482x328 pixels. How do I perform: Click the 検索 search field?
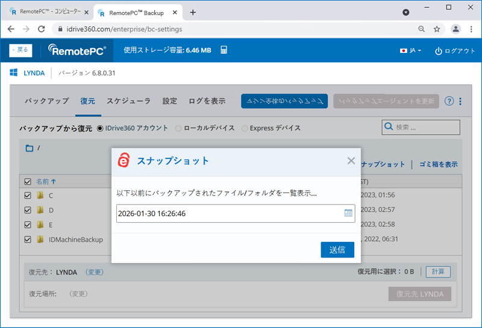[x=421, y=127]
